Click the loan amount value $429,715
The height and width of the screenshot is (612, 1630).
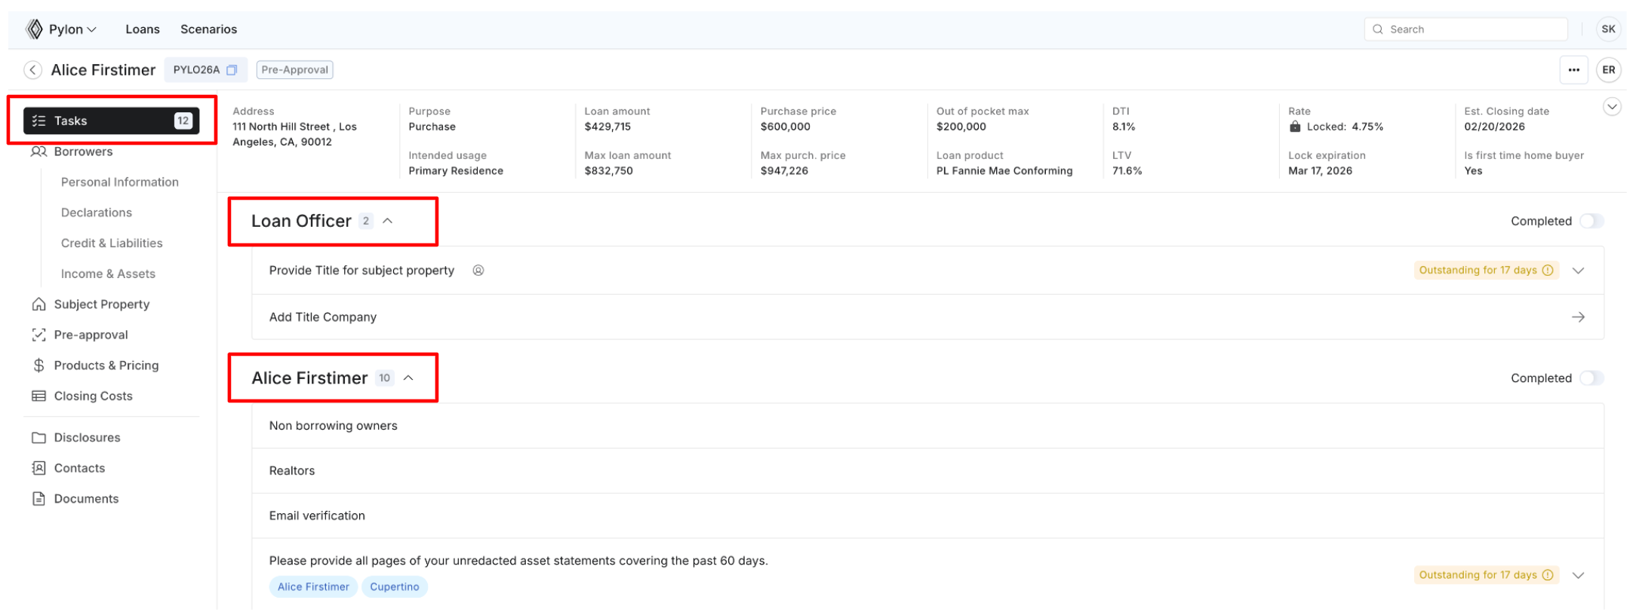click(607, 127)
